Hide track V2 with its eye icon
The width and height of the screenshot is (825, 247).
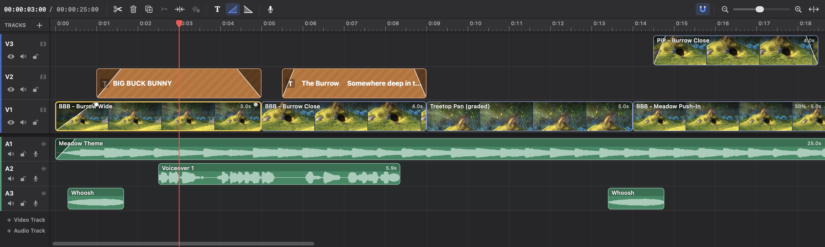(11, 90)
